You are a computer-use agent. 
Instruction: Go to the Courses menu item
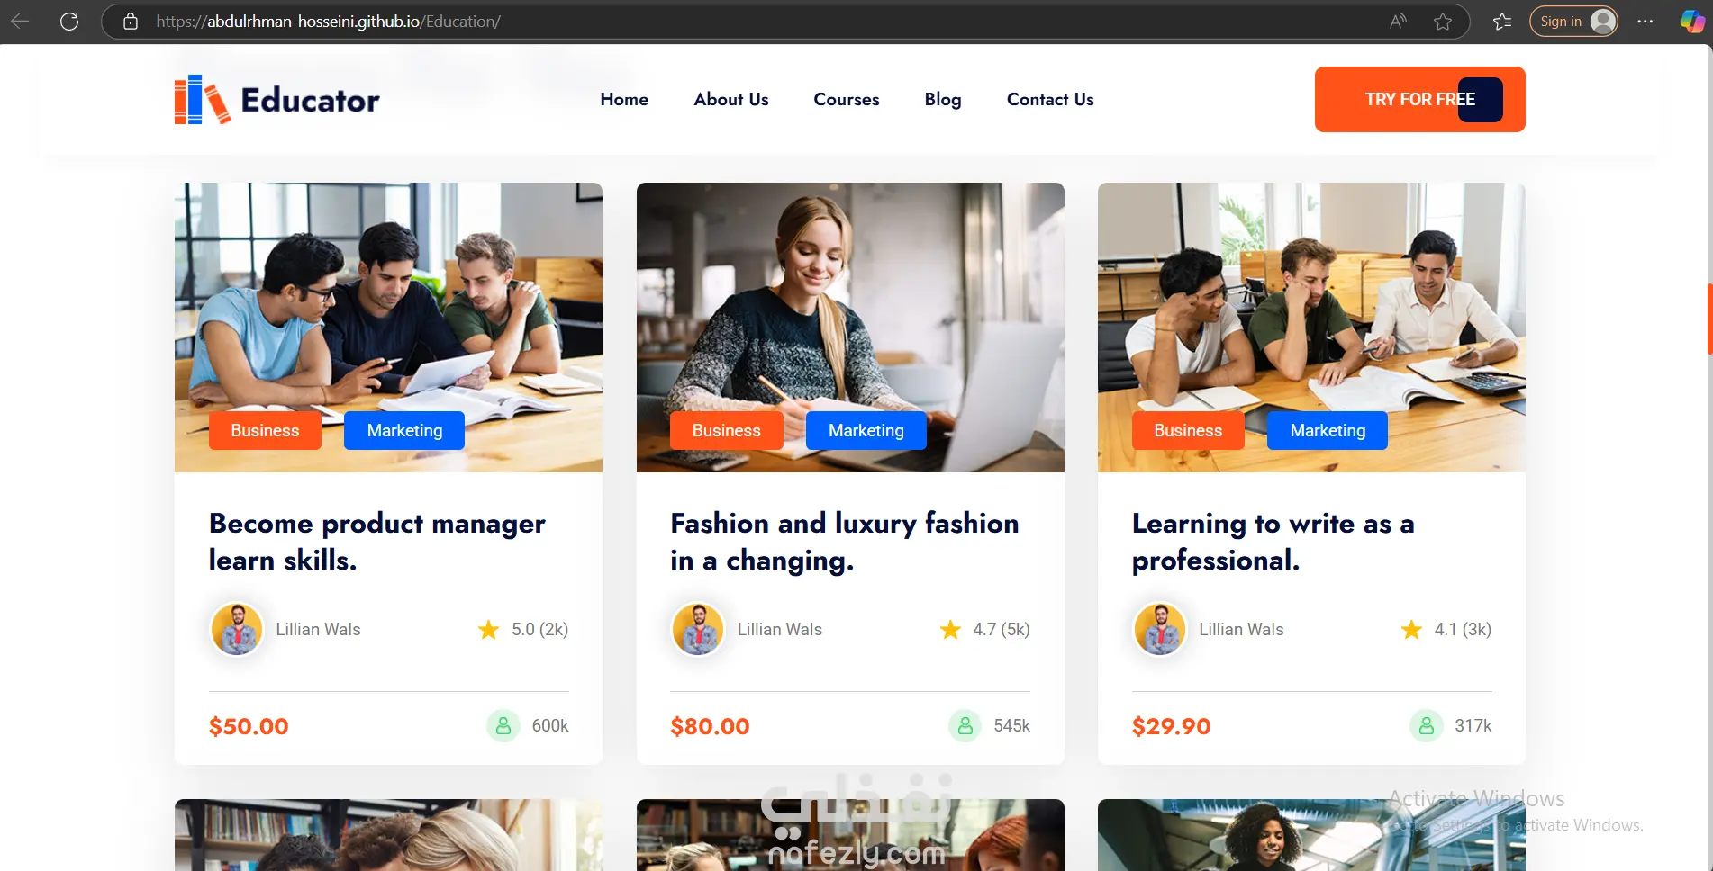(847, 99)
